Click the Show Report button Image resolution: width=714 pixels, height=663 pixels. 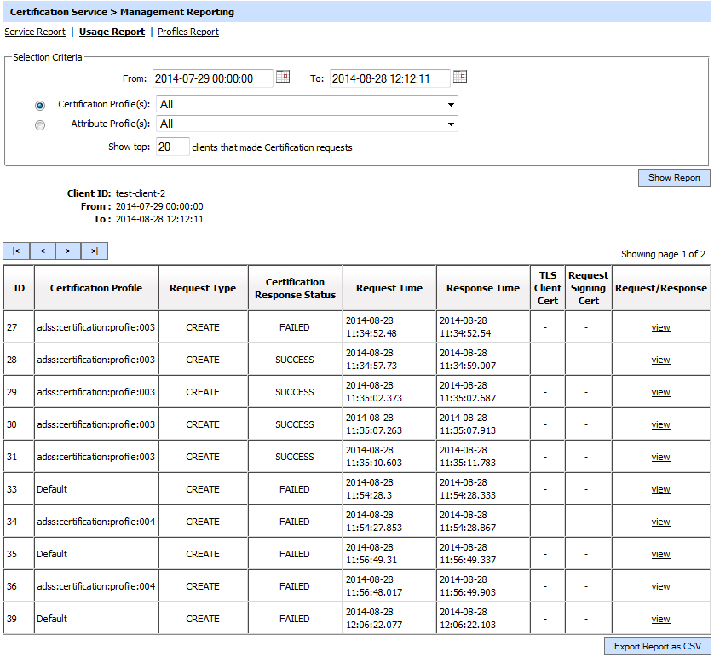[674, 177]
